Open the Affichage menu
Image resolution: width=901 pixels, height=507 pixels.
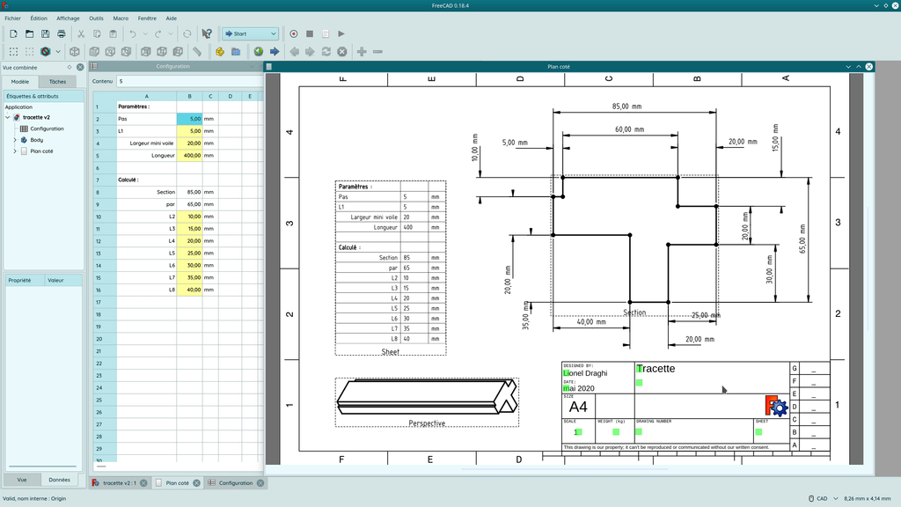point(68,18)
